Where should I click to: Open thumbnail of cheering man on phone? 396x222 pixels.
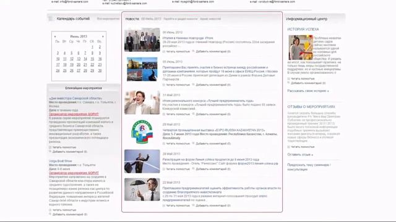[142, 103]
